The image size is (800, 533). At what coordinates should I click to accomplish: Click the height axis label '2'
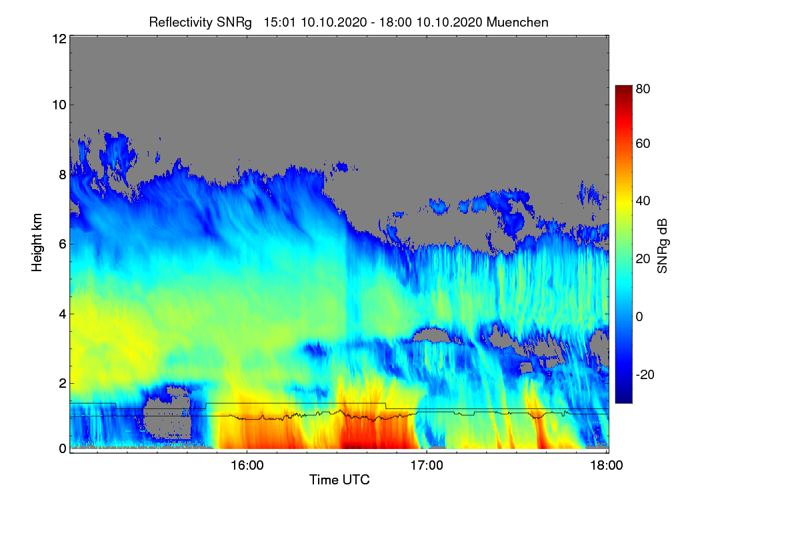click(63, 383)
